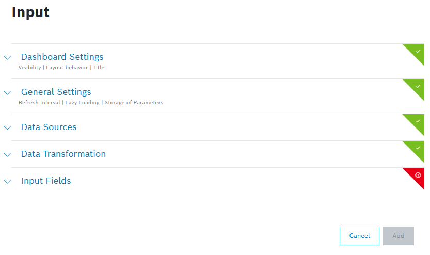Click red error status icon for Input Fields
The width and height of the screenshot is (430, 255).
[418, 175]
